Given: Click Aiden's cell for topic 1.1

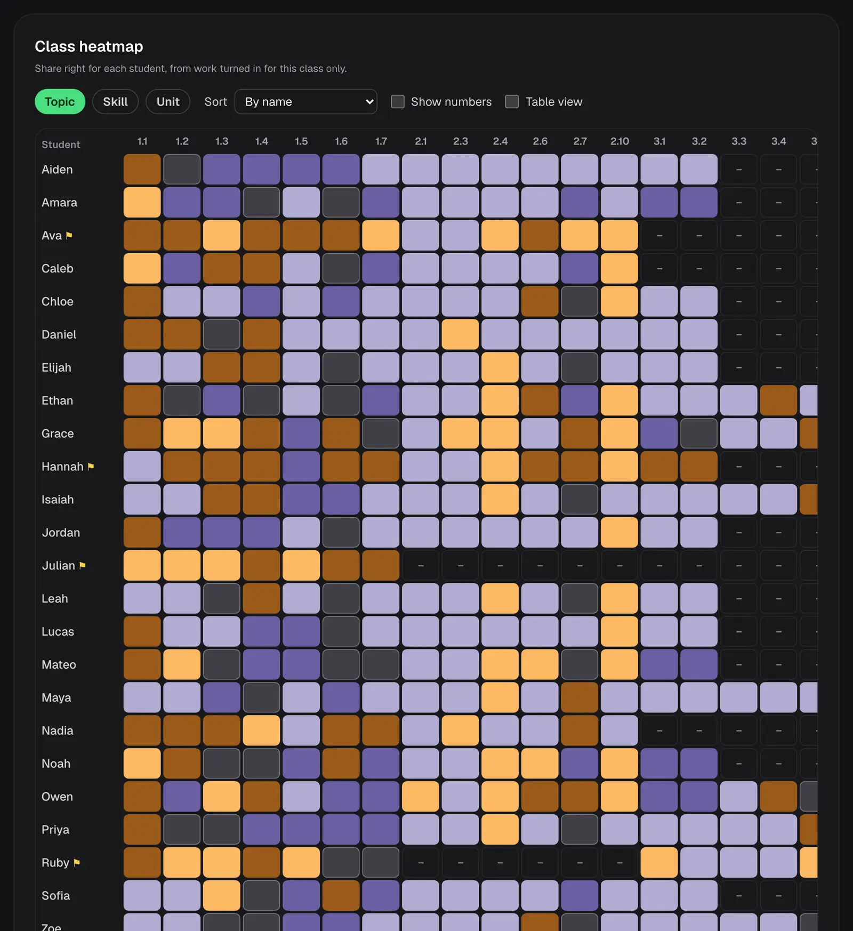Looking at the screenshot, I should [x=142, y=170].
